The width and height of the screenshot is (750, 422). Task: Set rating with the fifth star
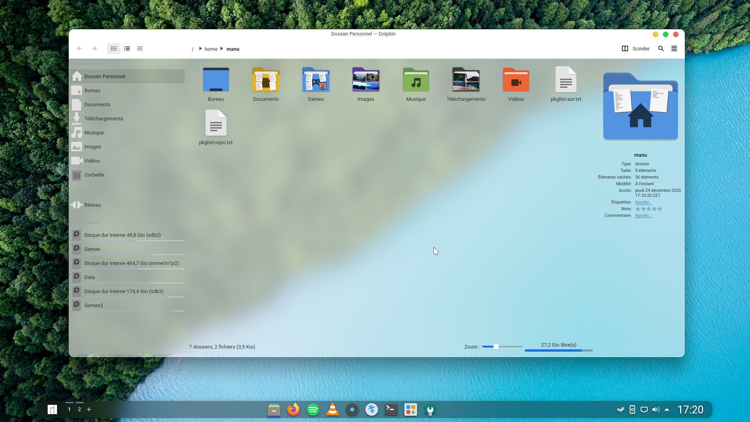[x=660, y=209]
